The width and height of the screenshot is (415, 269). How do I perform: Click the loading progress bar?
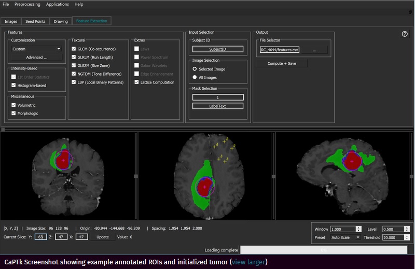[323, 250]
